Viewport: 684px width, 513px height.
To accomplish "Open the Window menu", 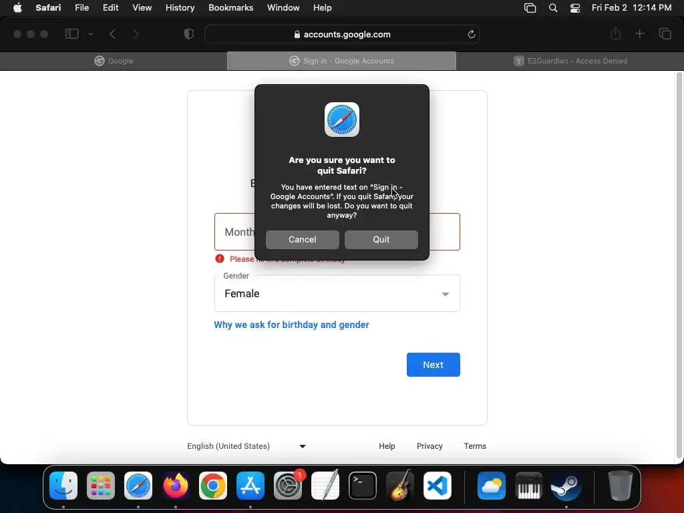I will pos(283,7).
